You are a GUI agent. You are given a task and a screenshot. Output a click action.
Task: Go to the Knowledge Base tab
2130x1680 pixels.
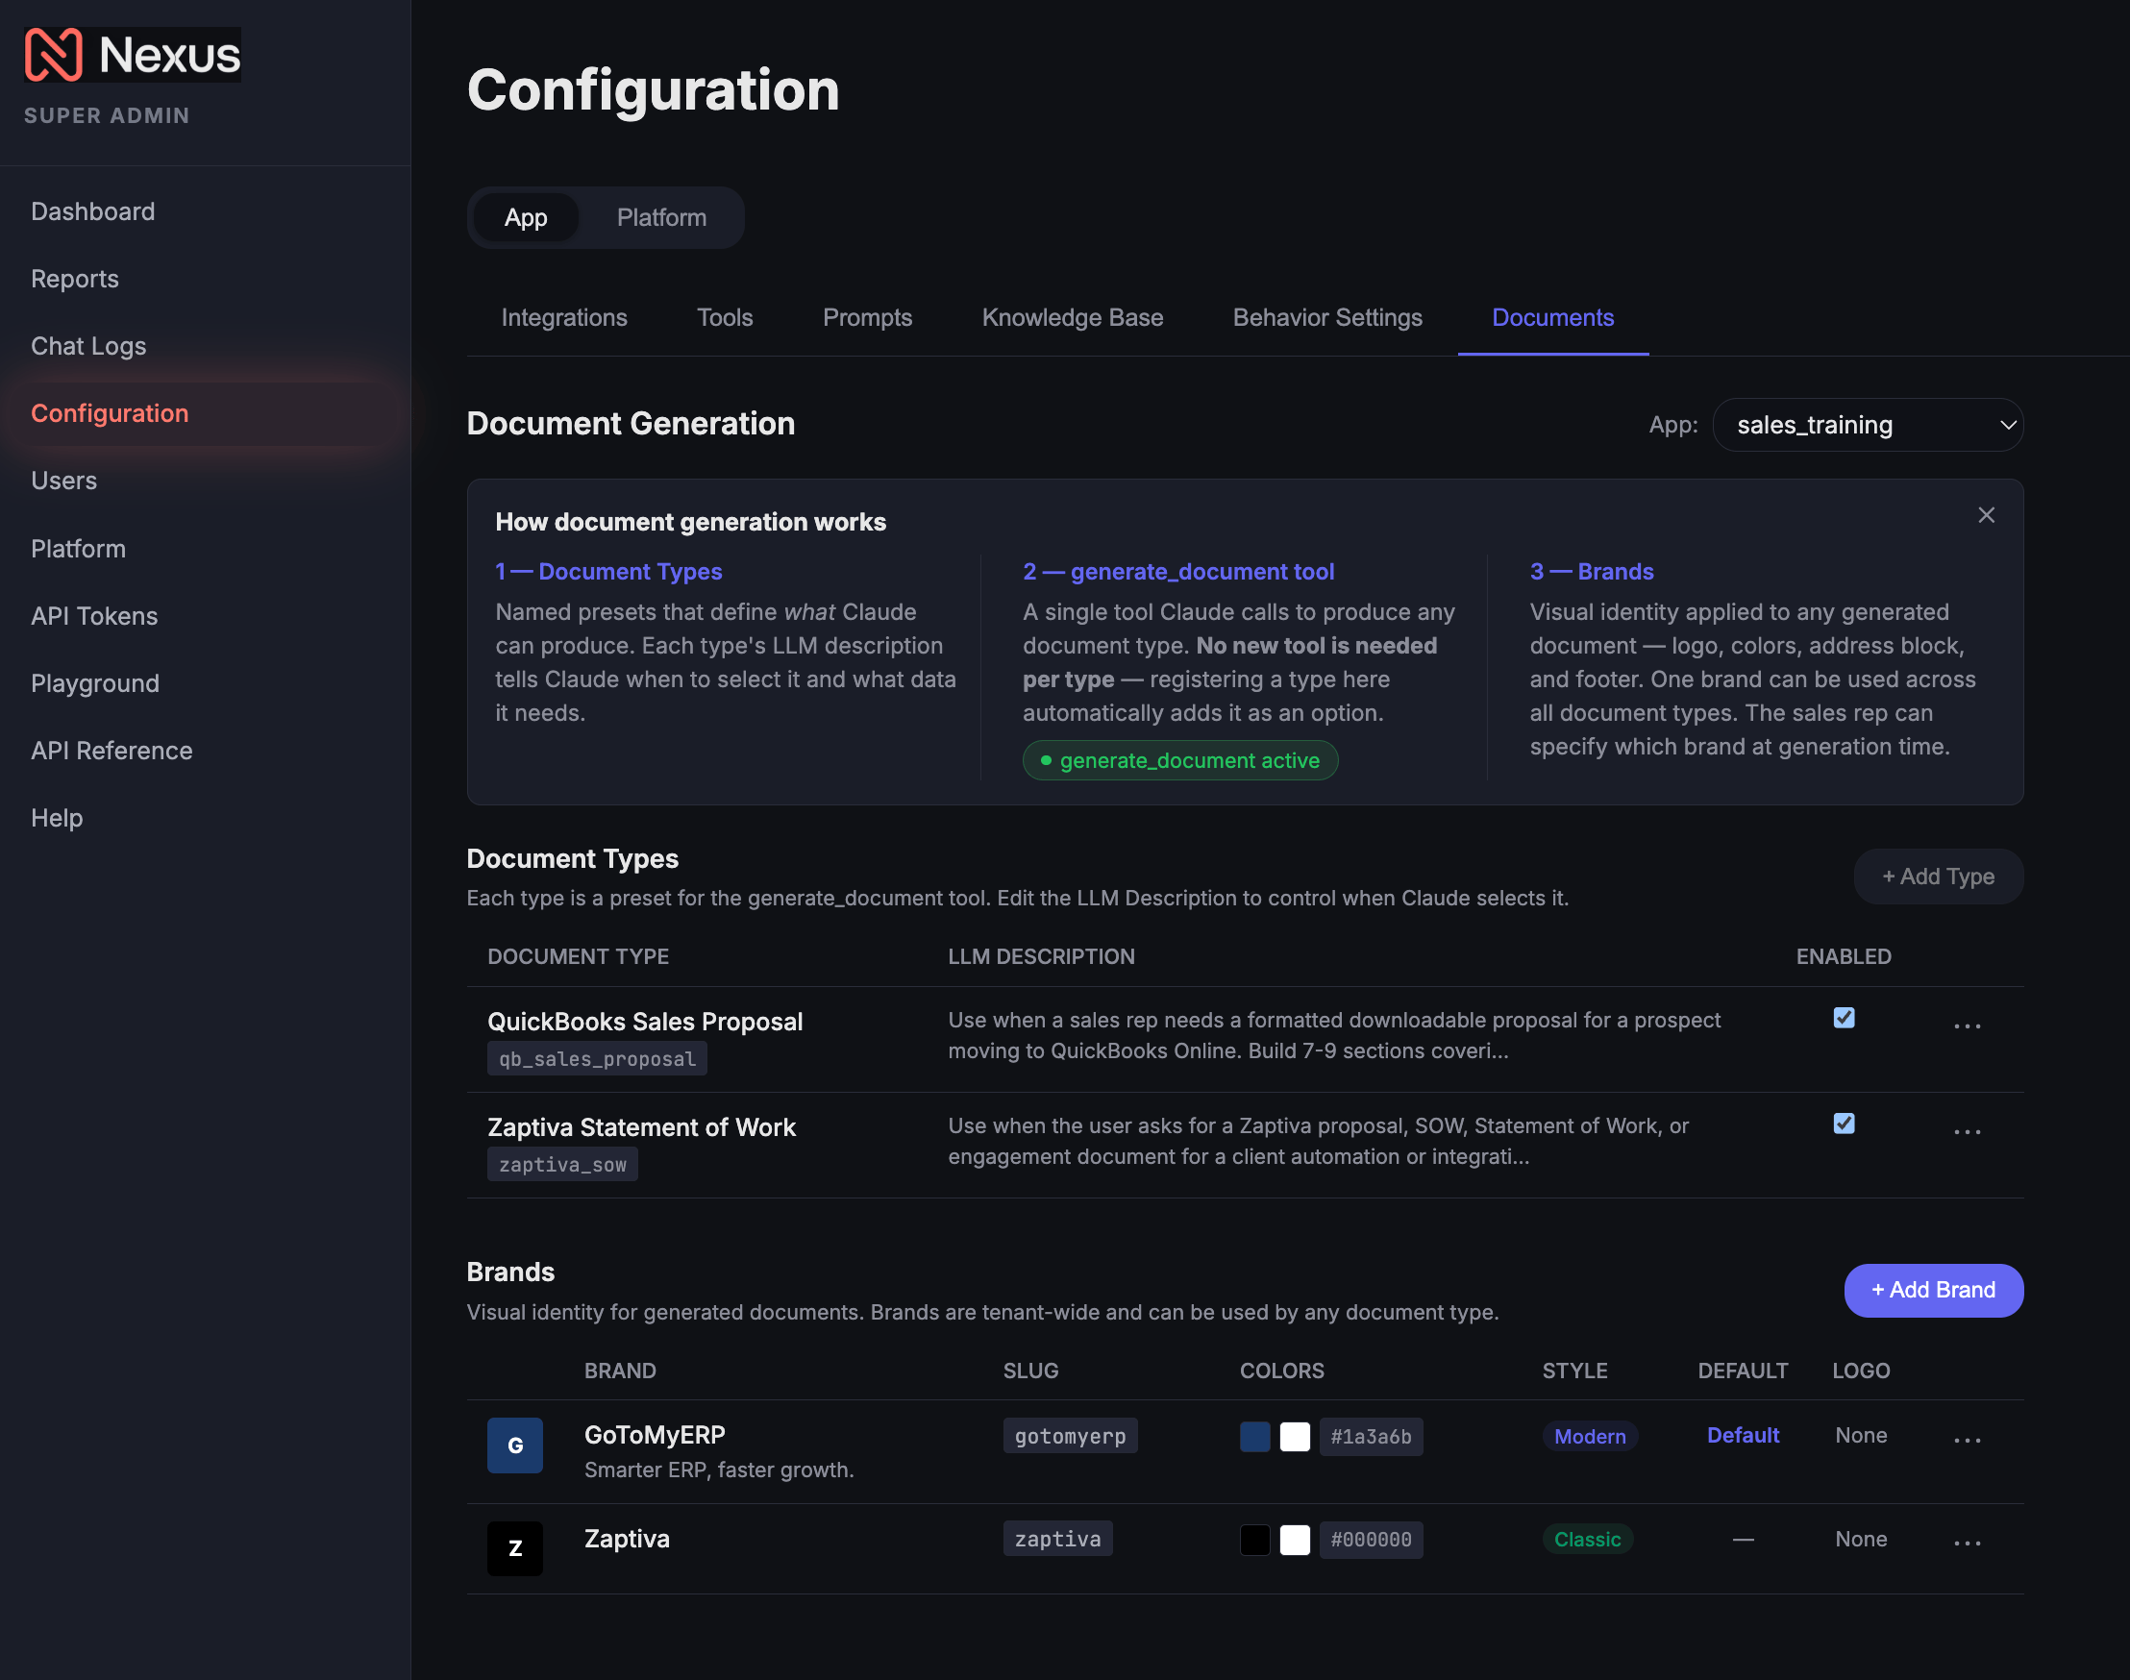[1073, 318]
